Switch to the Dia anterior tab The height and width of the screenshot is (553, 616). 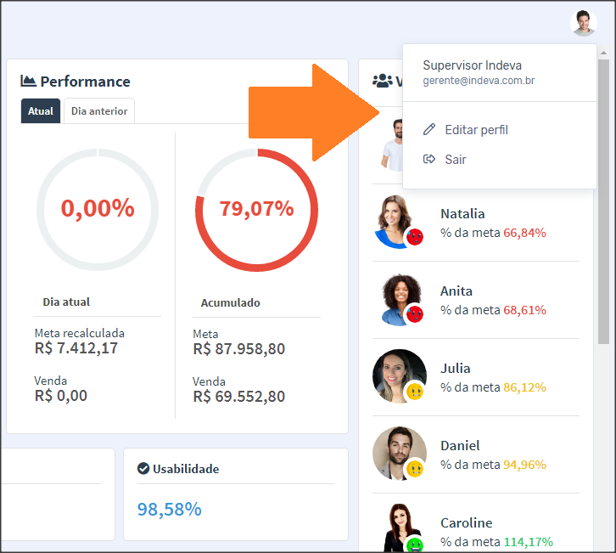click(x=99, y=111)
